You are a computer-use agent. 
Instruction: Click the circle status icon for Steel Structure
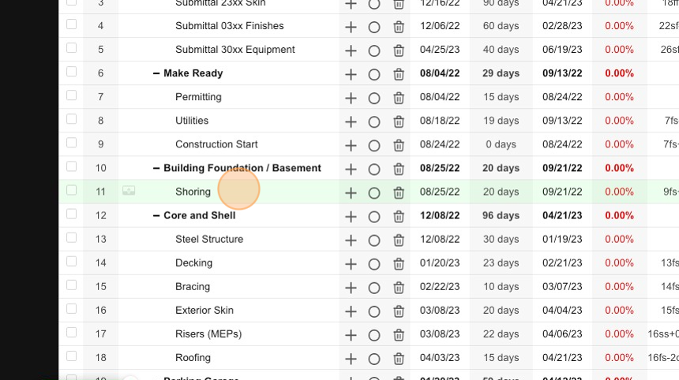[x=374, y=240]
